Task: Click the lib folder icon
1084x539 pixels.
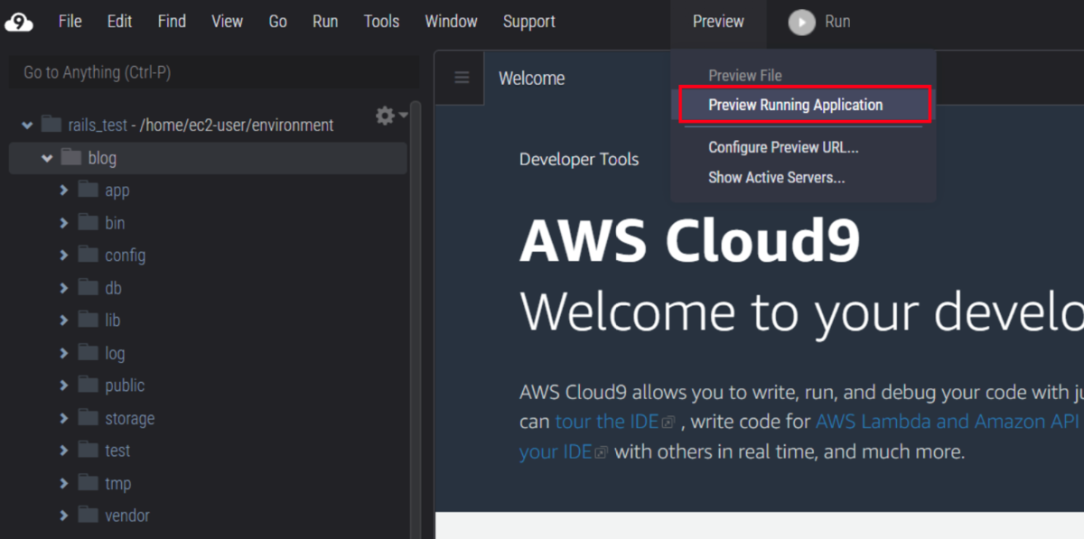Action: coord(88,320)
